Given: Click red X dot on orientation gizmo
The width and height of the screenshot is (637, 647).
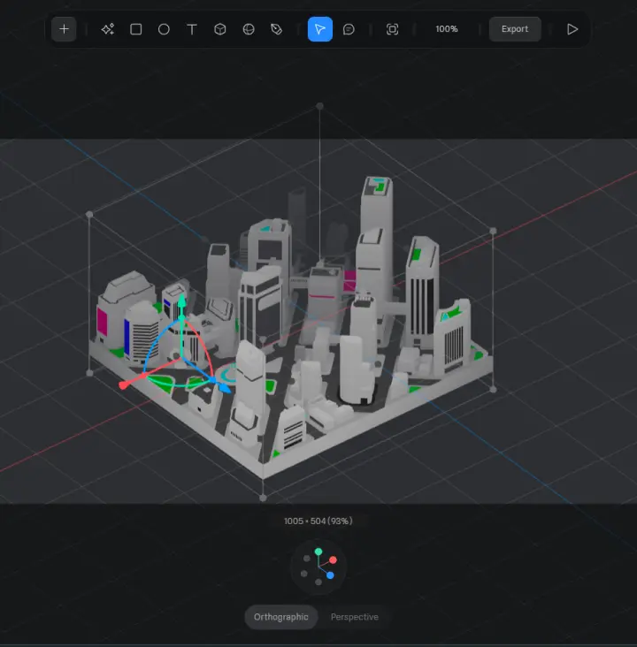Looking at the screenshot, I should coord(333,559).
